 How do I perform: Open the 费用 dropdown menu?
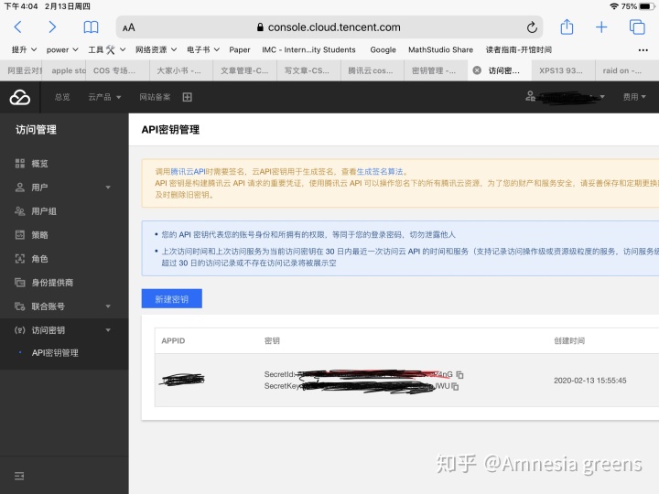coord(634,97)
